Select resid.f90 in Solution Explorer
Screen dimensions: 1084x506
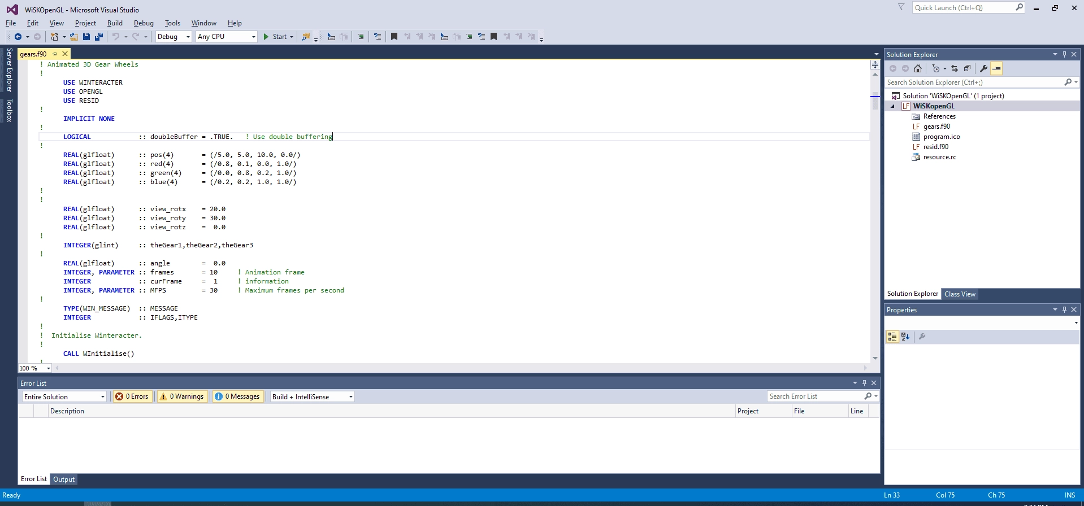coord(935,147)
